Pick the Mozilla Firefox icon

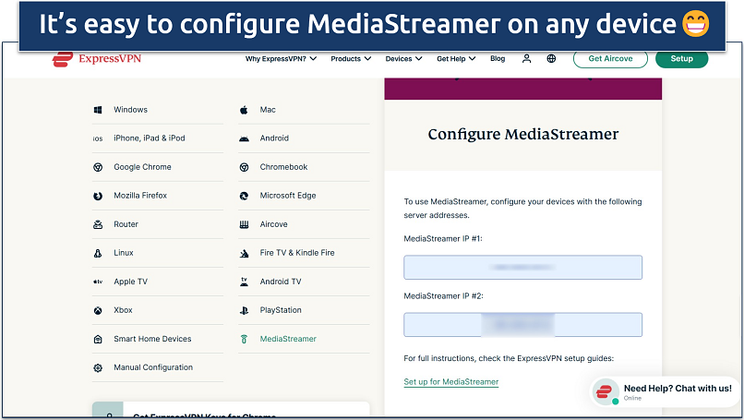98,196
